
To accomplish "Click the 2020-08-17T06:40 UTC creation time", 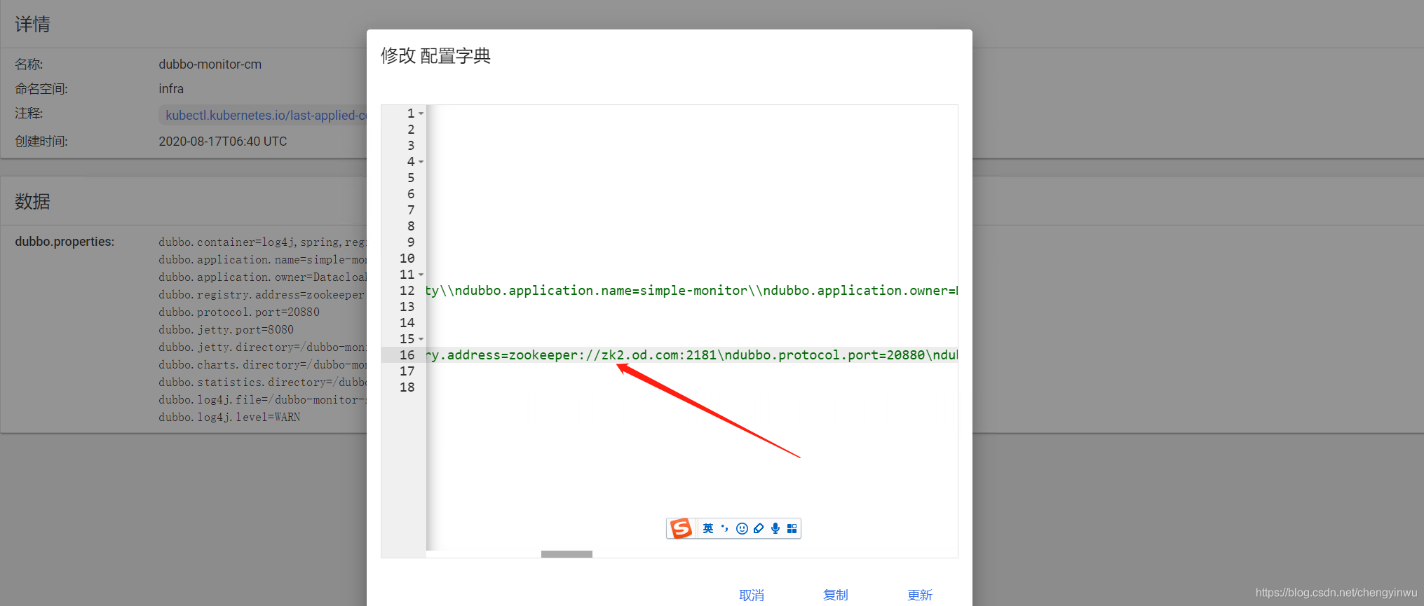I will point(223,142).
